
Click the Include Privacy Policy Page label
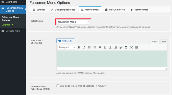(x=40, y=88)
